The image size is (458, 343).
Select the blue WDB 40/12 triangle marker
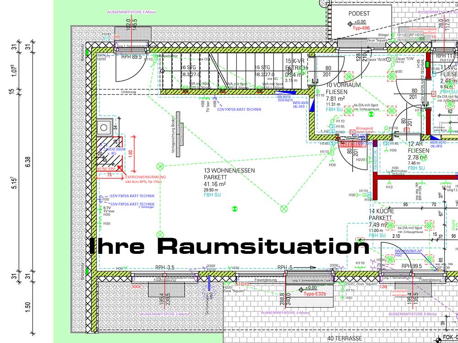click(x=312, y=105)
